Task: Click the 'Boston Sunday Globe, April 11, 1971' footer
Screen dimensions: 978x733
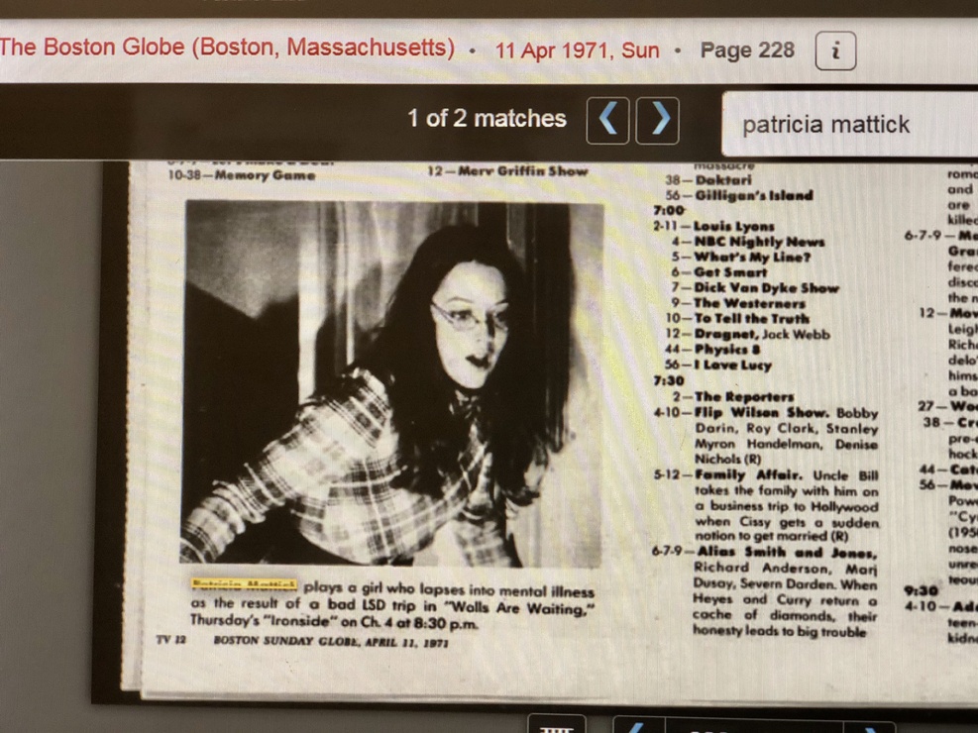Action: 331,641
